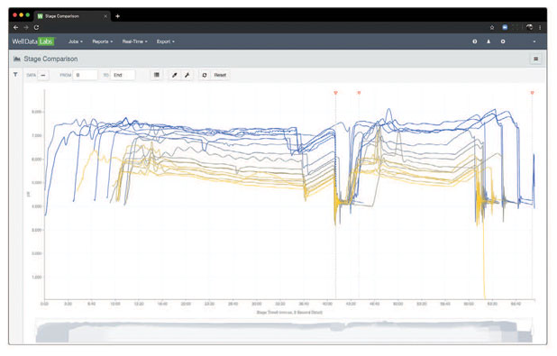Click the Reset button
The width and height of the screenshot is (557, 356).
pyautogui.click(x=220, y=75)
